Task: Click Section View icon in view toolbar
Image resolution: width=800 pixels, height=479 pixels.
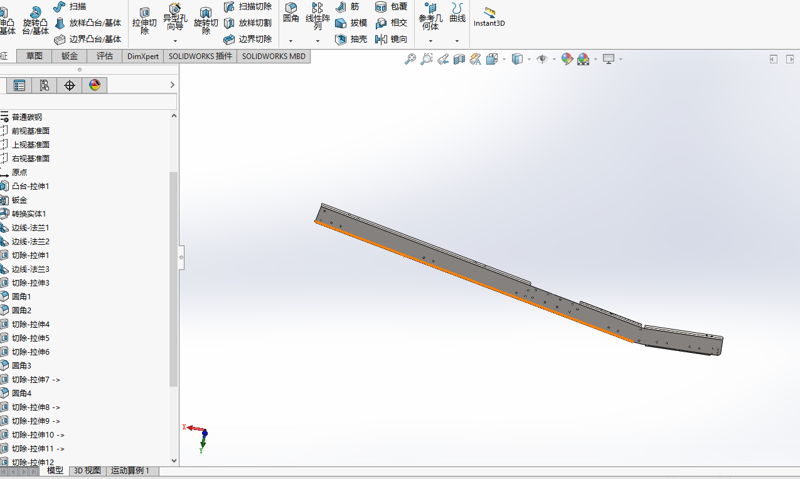Action: [x=459, y=59]
